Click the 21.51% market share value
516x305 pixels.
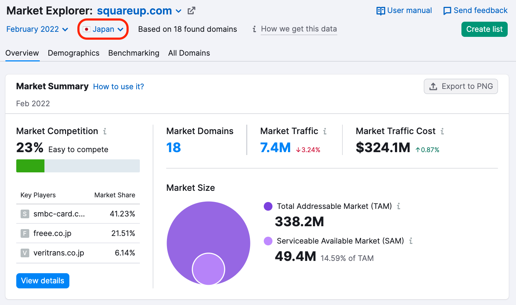pyautogui.click(x=123, y=233)
